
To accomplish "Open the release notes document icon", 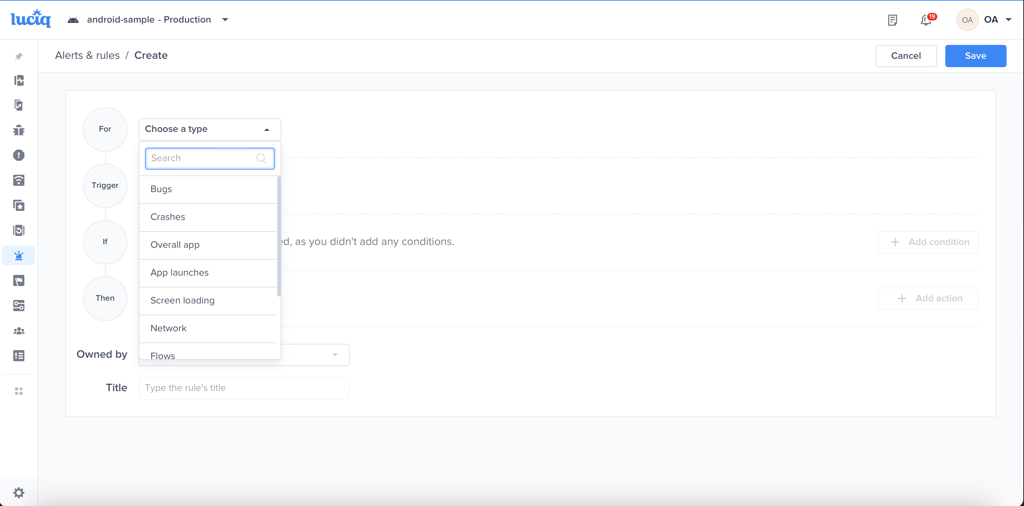I will point(892,19).
